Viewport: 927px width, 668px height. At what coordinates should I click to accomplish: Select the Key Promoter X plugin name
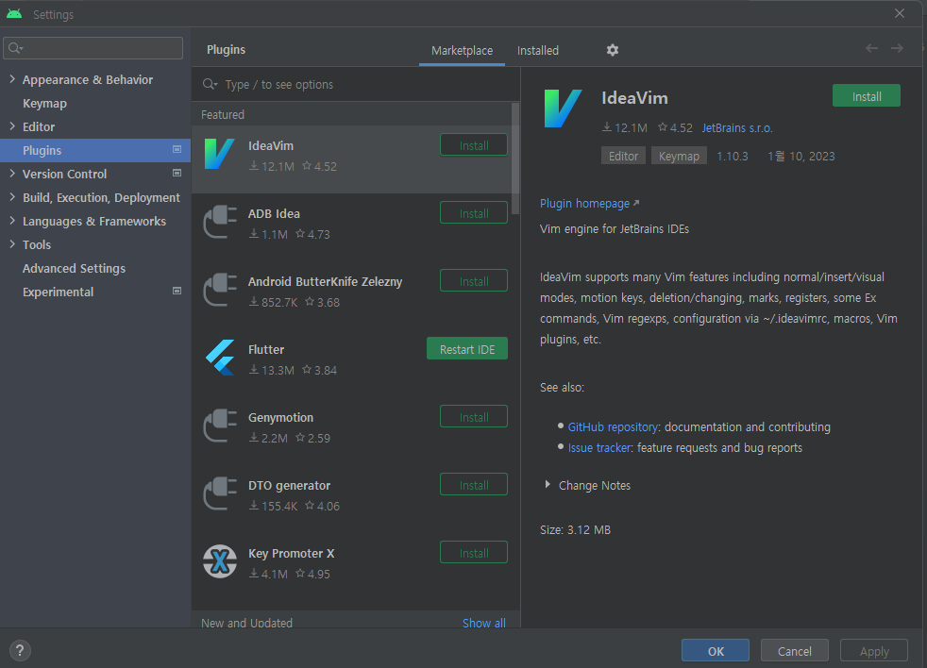point(292,553)
